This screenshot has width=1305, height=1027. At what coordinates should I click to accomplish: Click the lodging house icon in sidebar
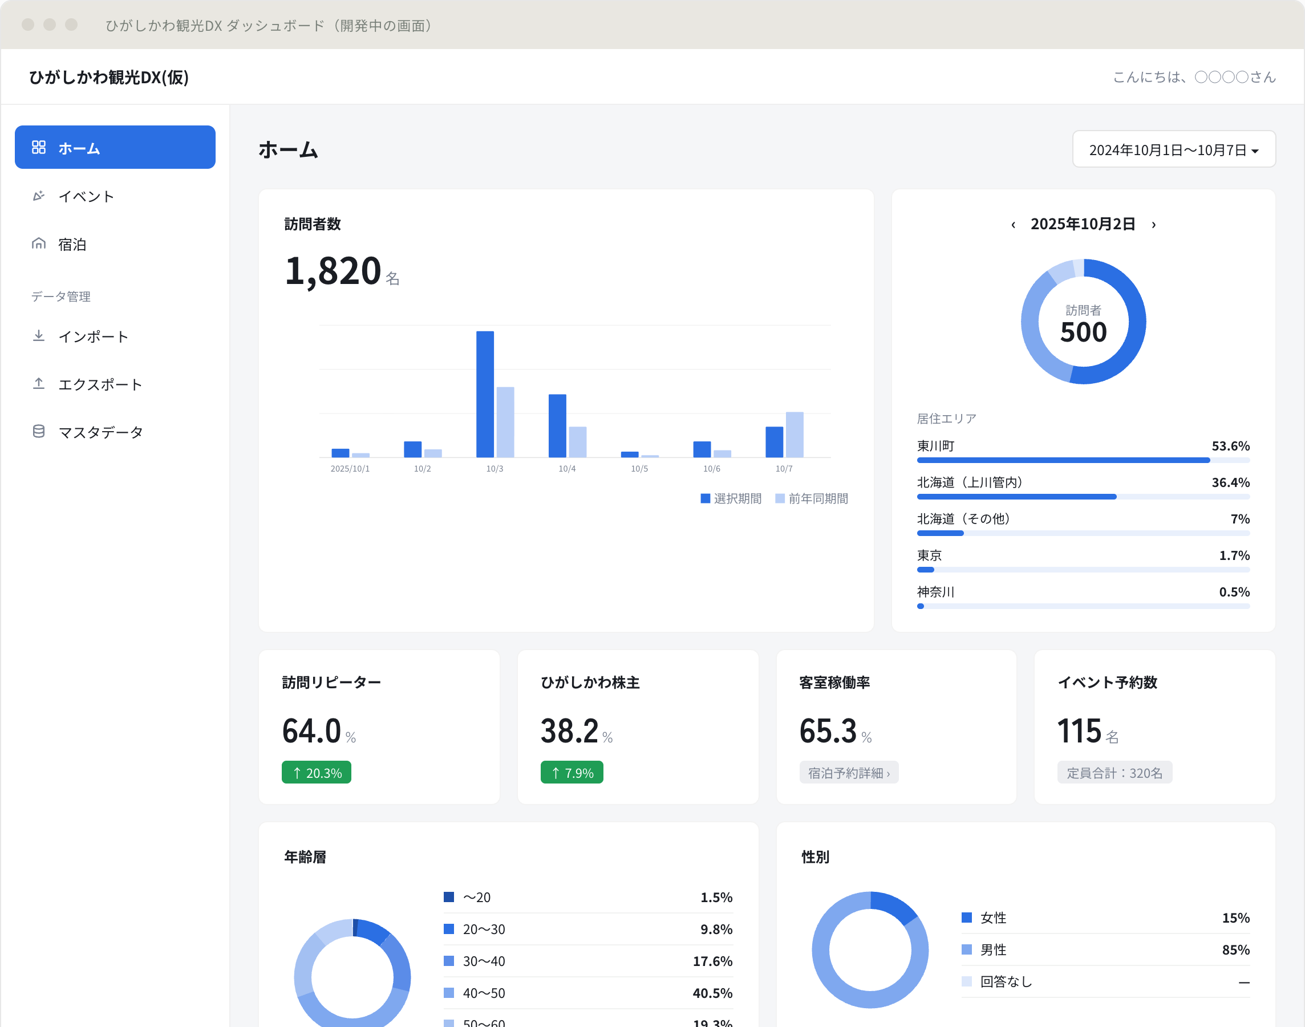[x=38, y=243]
